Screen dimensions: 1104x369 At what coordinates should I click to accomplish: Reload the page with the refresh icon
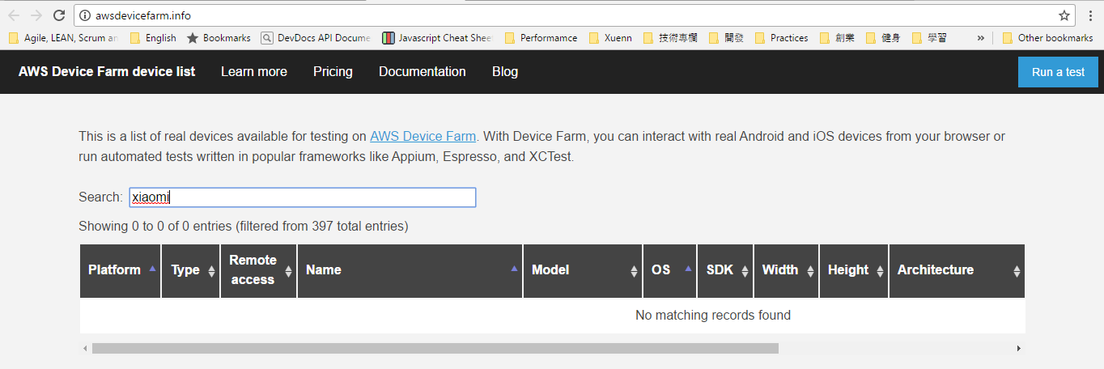(59, 15)
